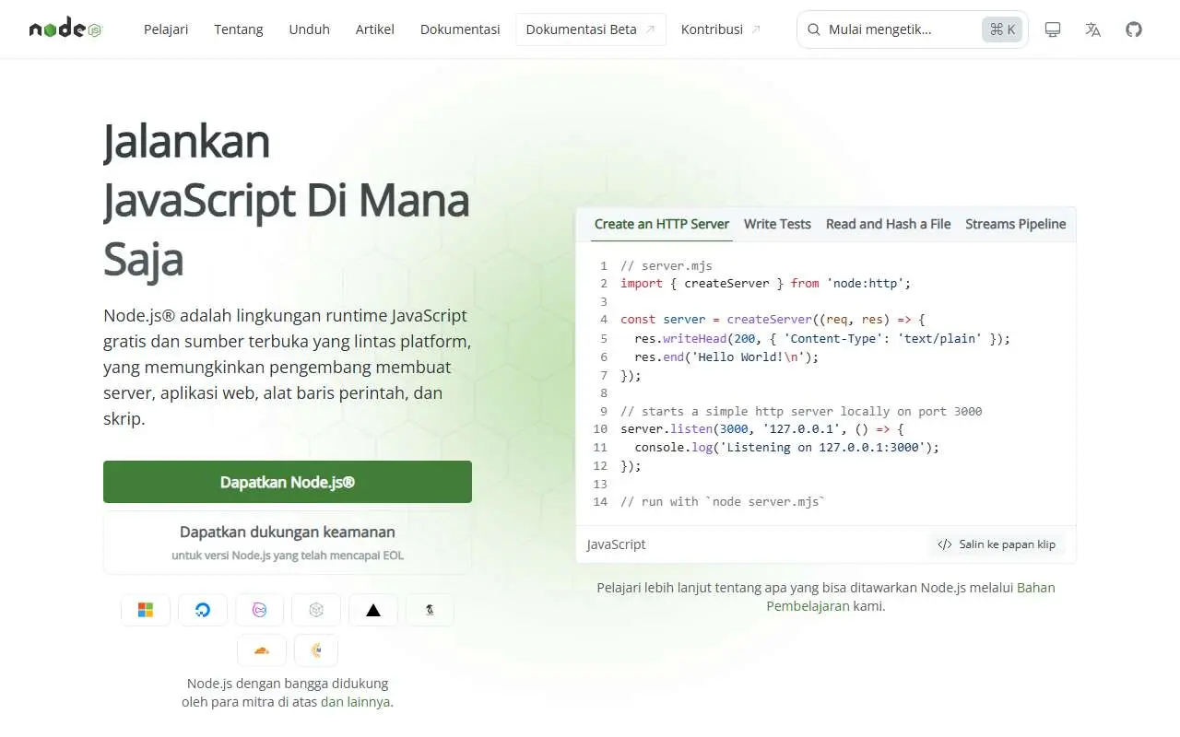The width and height of the screenshot is (1180, 737).
Task: Click code line '// server.mjs'
Action: coord(667,266)
